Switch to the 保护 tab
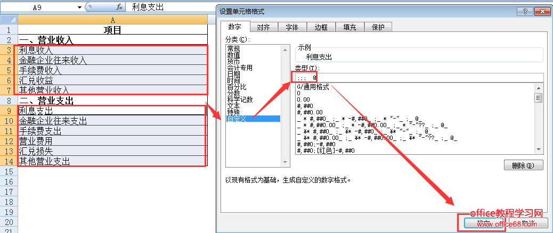The width and height of the screenshot is (553, 233). click(x=378, y=27)
